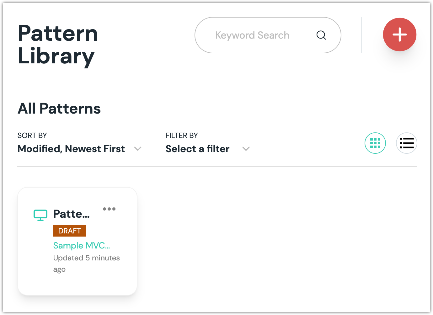Open the Sample MVC link

tap(82, 245)
